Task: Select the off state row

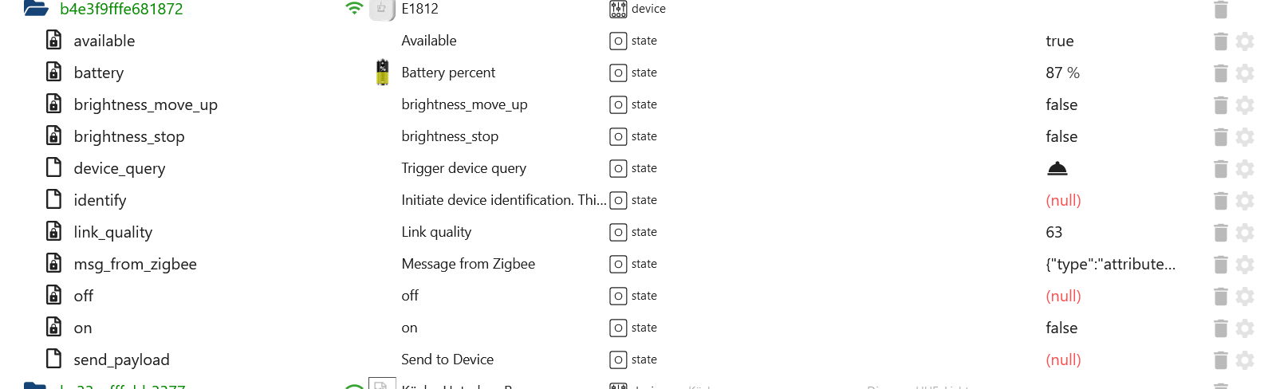Action: 638,296
